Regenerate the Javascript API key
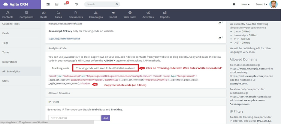 [220, 38]
